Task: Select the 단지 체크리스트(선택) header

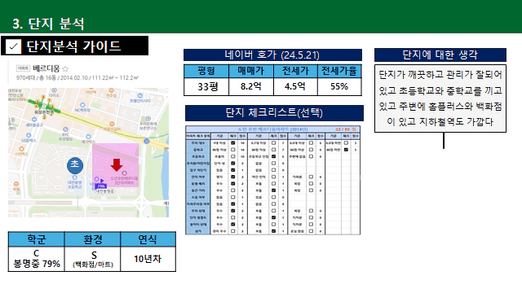Action: pos(274,113)
